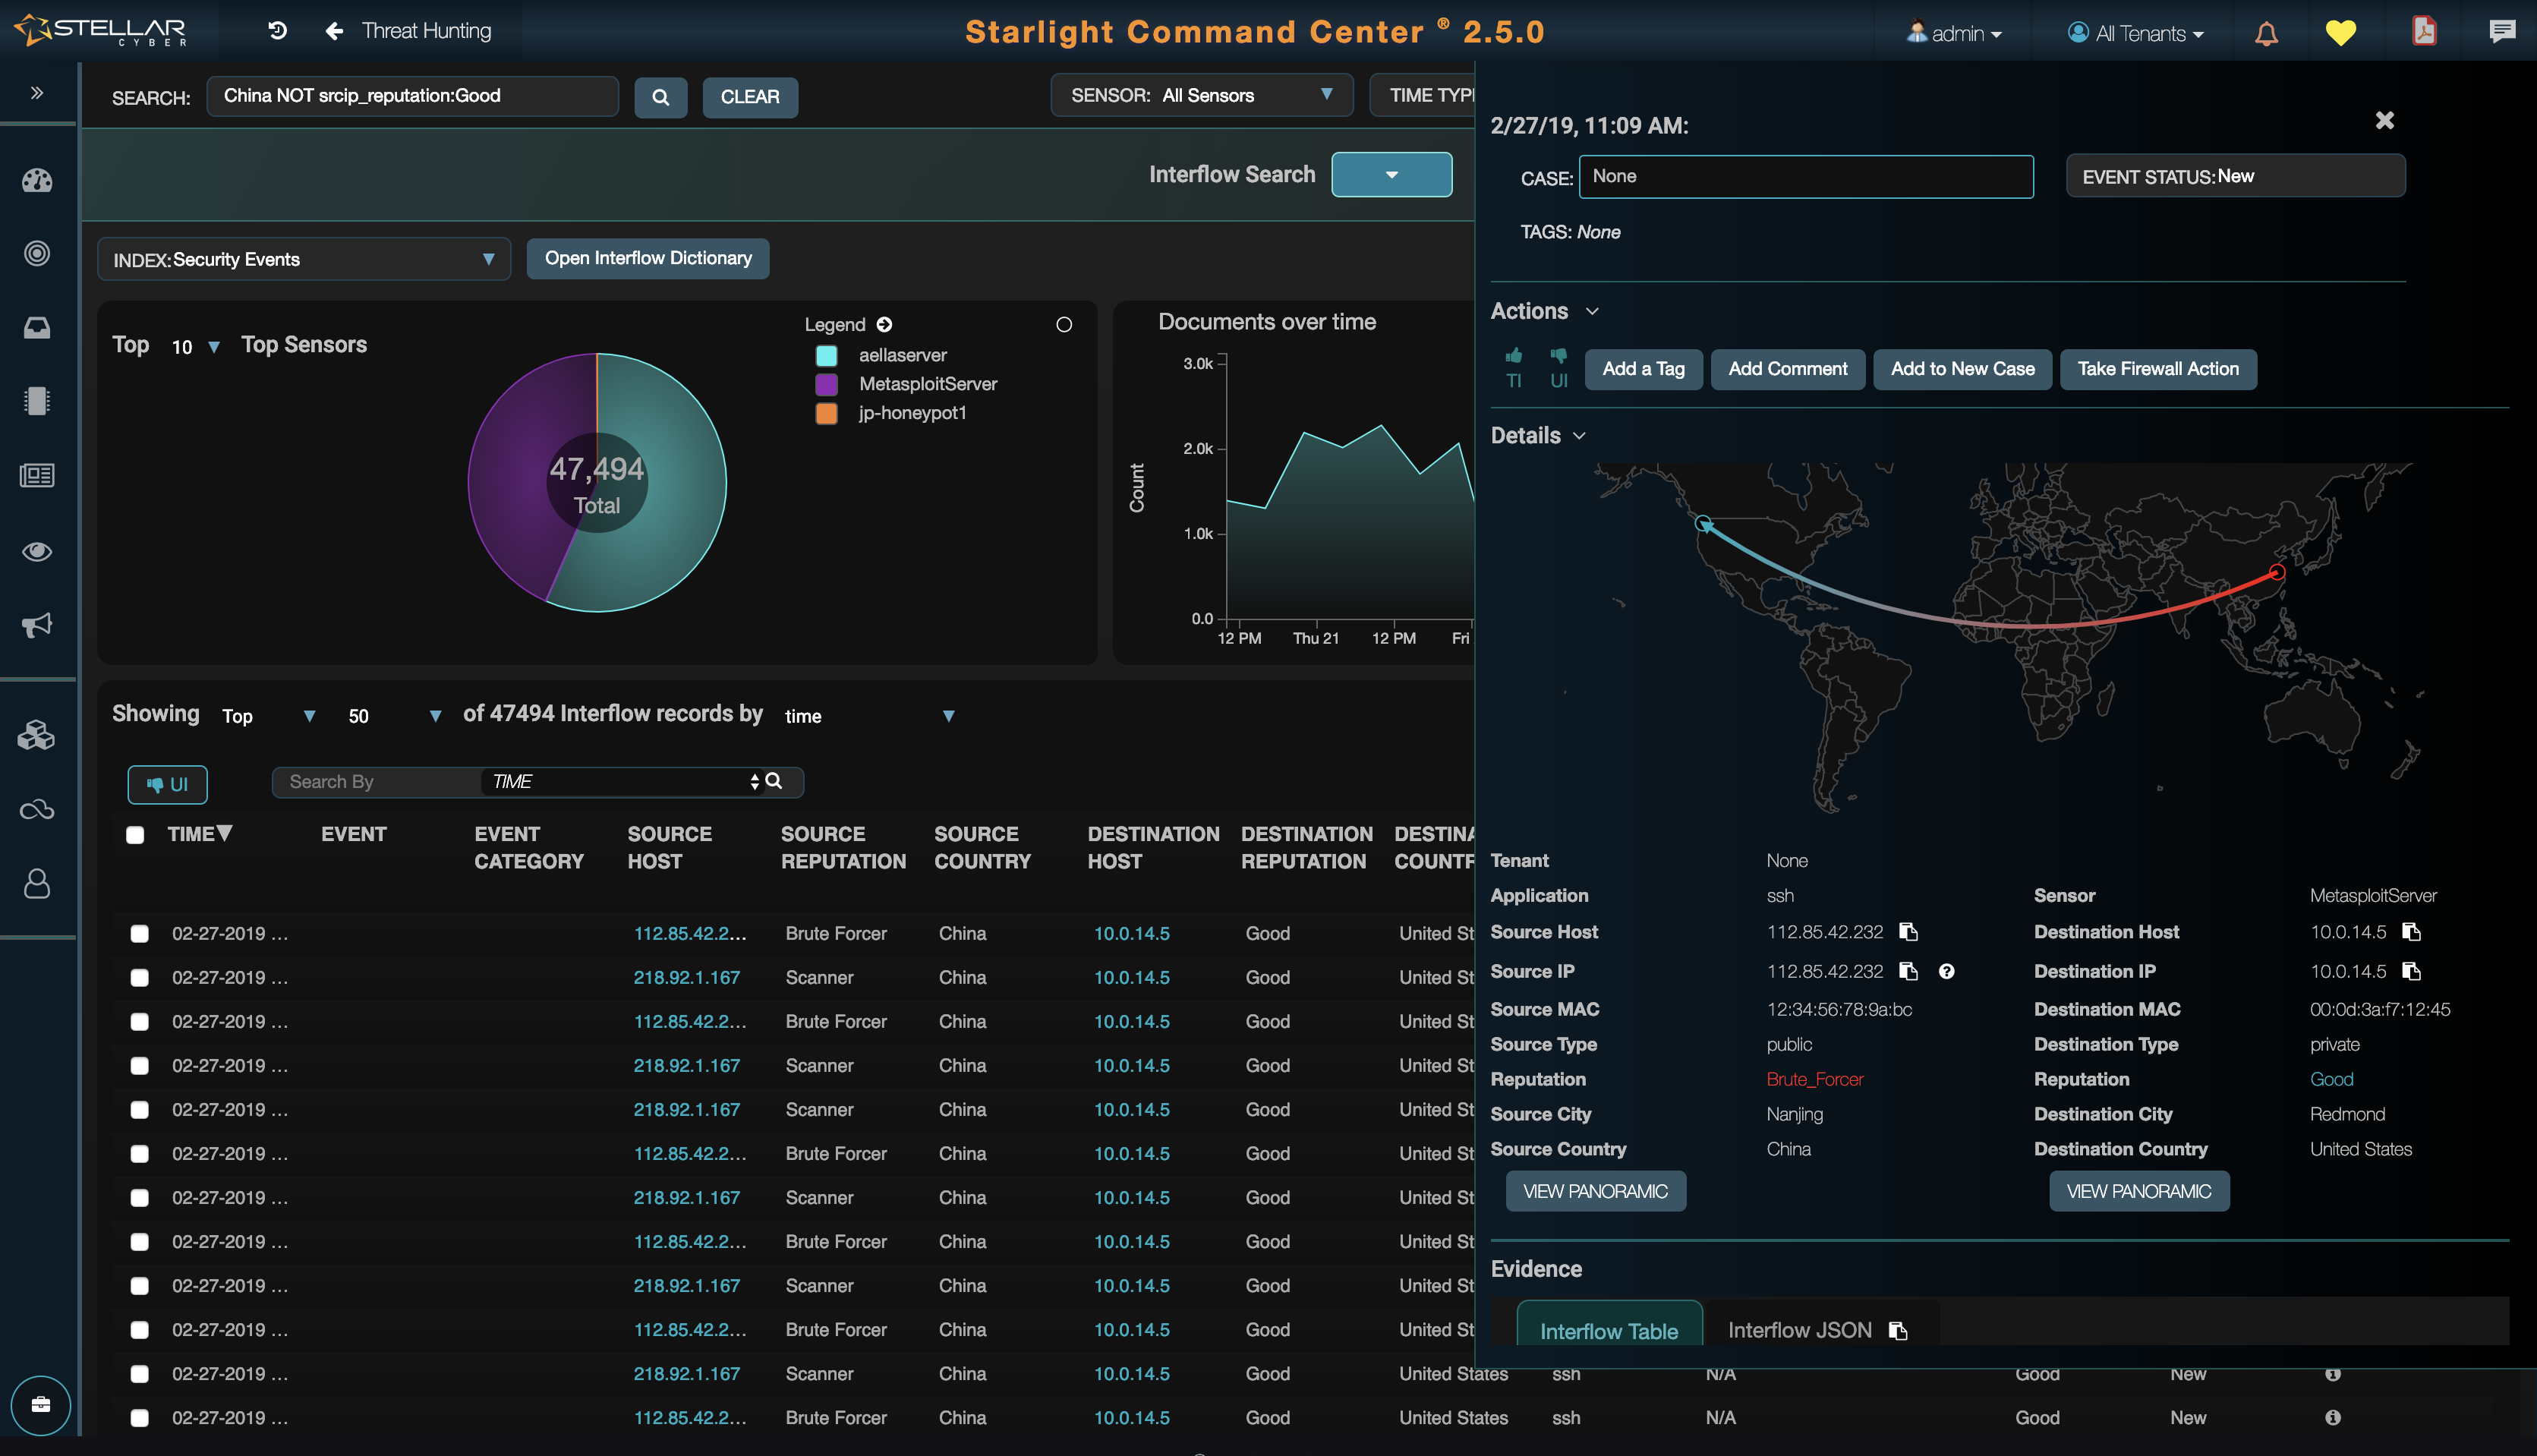Click Add a Tag button

point(1643,368)
